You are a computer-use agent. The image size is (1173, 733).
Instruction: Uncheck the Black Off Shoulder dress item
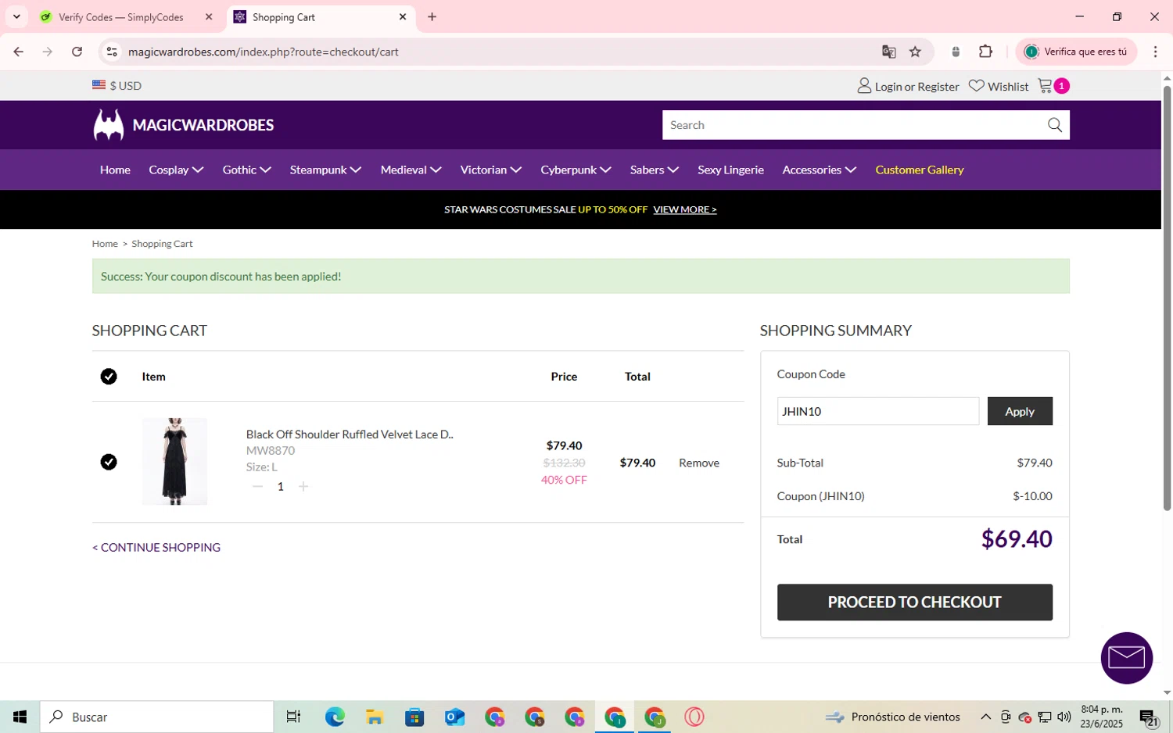pos(109,462)
